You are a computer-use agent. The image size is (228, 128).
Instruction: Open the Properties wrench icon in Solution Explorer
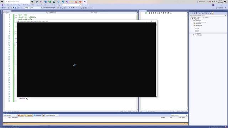tap(211, 13)
